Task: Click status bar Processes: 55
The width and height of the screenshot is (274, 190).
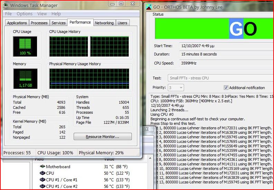Action: tap(17, 153)
